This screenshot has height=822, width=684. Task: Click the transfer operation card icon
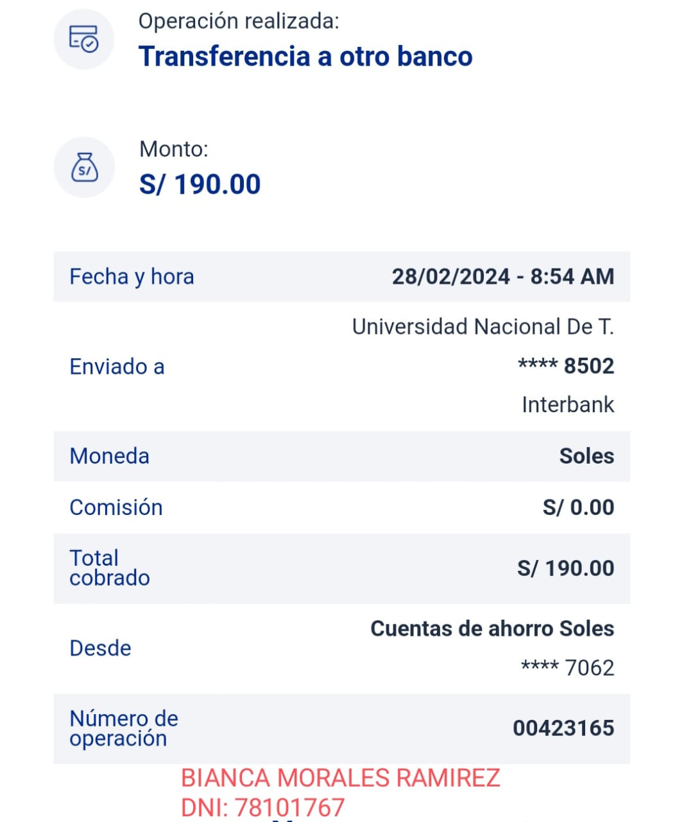[x=83, y=39]
